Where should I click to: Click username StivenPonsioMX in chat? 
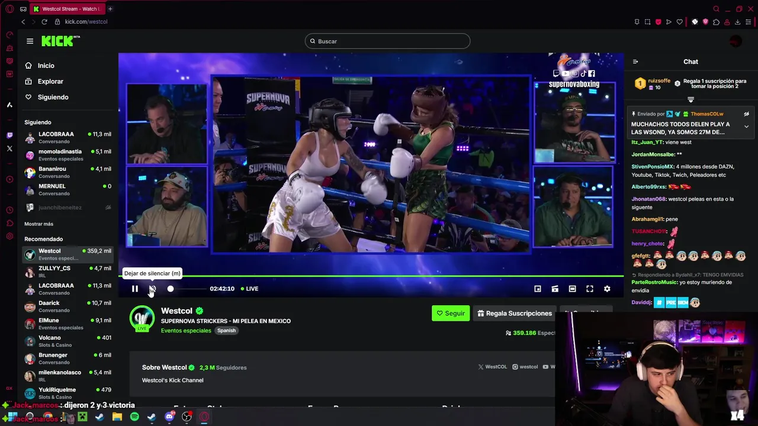pyautogui.click(x=653, y=167)
